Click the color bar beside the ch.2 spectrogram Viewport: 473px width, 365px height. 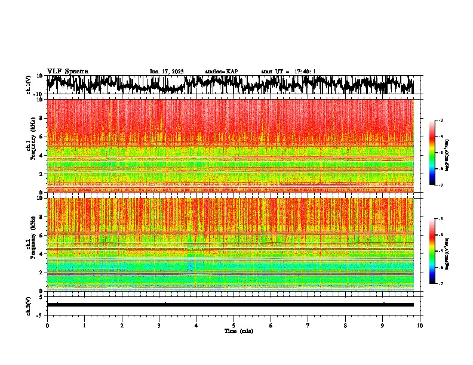[x=432, y=251]
